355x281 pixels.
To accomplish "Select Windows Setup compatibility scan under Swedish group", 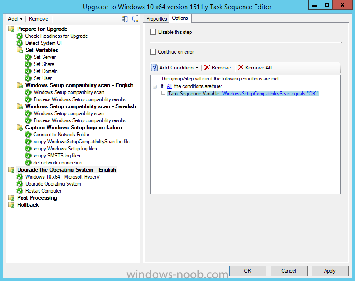I will point(69,113).
